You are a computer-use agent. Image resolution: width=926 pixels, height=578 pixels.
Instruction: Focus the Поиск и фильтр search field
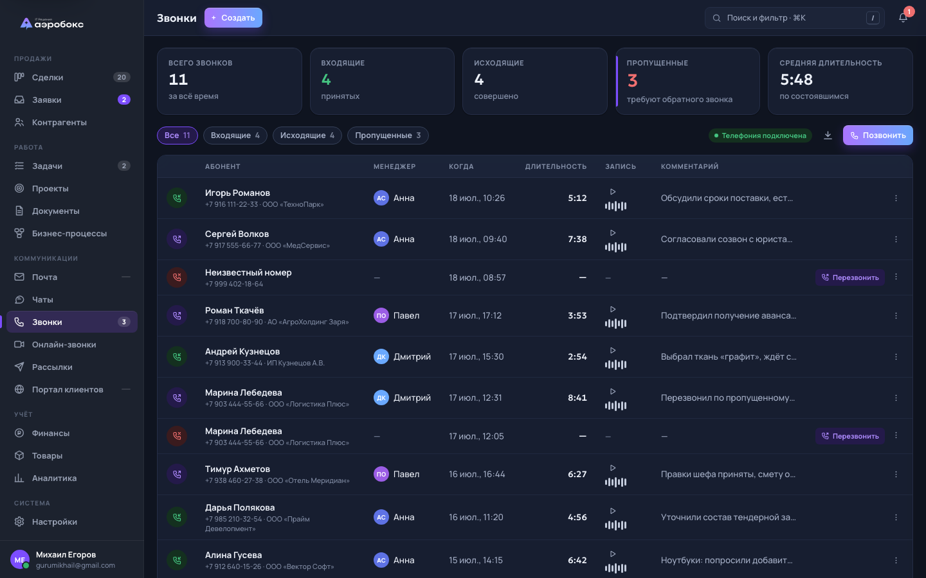(x=795, y=18)
